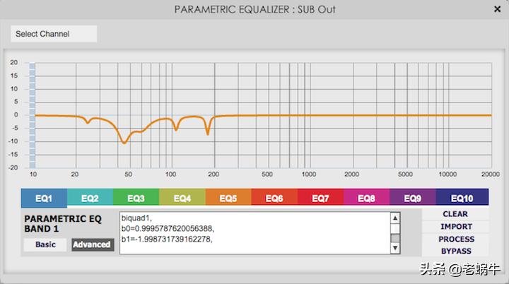Click the CLEAR button
The width and height of the screenshot is (509, 284).
point(455,214)
